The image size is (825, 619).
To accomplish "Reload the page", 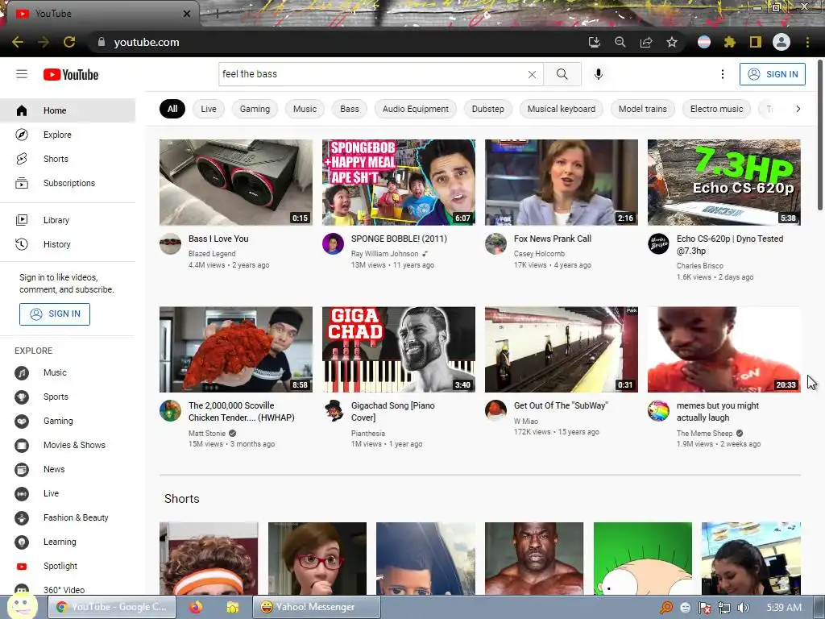I will pyautogui.click(x=69, y=42).
